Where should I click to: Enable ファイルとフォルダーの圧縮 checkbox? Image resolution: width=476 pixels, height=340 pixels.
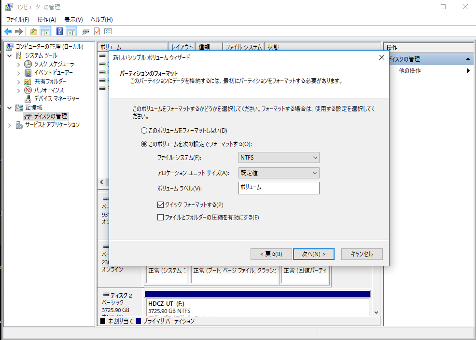pyautogui.click(x=161, y=218)
